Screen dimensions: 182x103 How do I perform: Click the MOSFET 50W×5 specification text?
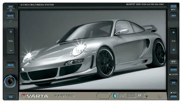pyautogui.click(x=145, y=4)
